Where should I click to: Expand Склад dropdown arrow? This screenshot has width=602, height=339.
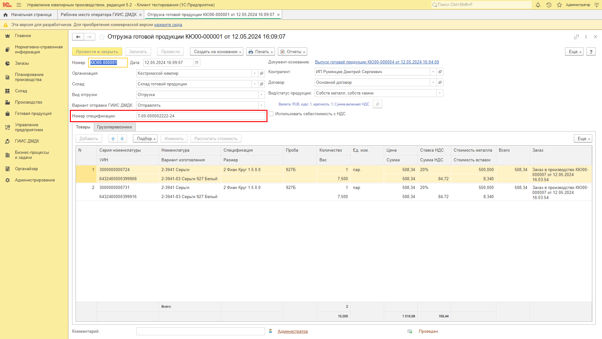[x=255, y=84]
